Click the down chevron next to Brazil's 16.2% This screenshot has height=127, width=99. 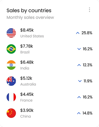click(79, 49)
